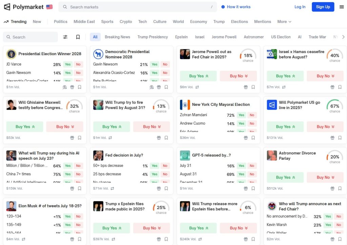Open the hamburger menu icon
Viewport: 347px width, 245px height.
[342, 7]
